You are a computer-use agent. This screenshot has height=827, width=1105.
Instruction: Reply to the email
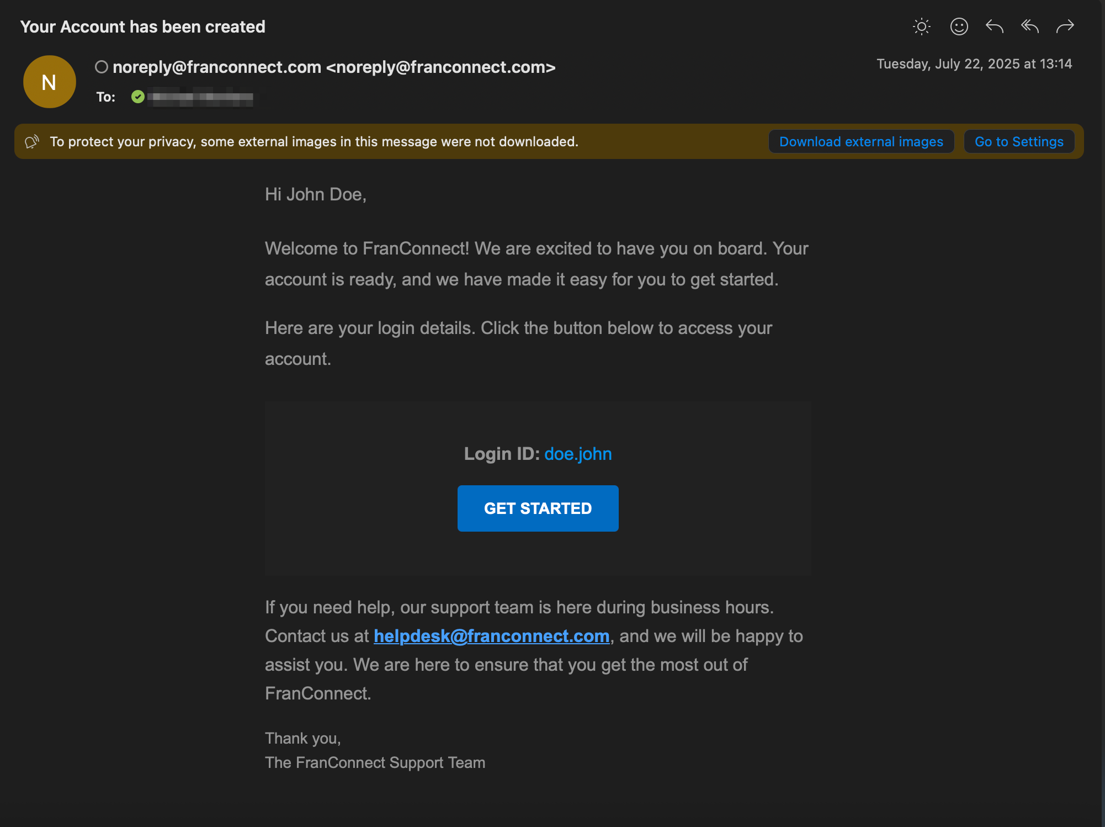click(x=994, y=26)
